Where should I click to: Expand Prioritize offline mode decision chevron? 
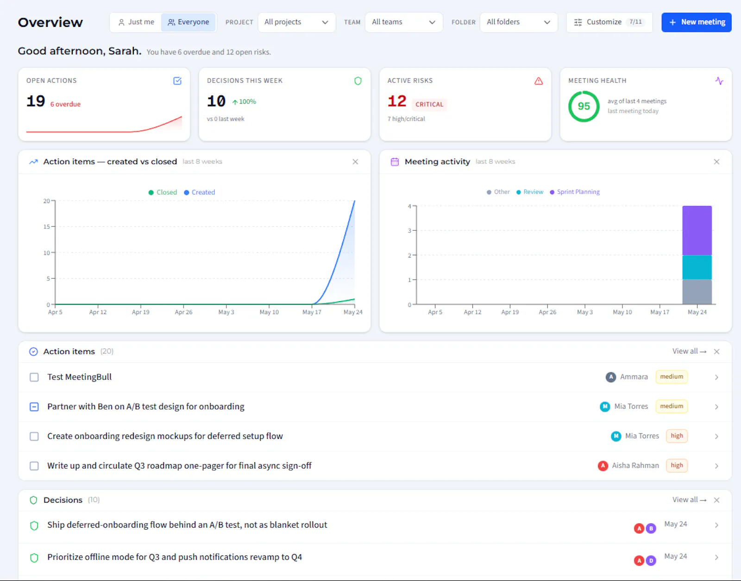click(716, 557)
